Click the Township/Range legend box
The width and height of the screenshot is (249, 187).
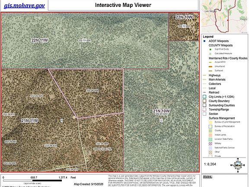pos(204,110)
